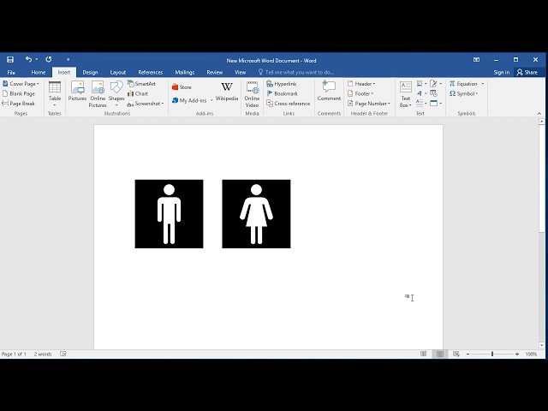Expand the Undo history dropdown arrow
The height and width of the screenshot is (411, 548).
pos(37,59)
